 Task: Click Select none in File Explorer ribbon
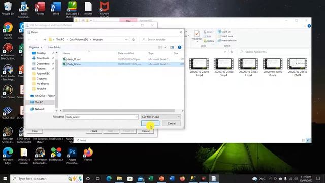[x=225, y=36]
